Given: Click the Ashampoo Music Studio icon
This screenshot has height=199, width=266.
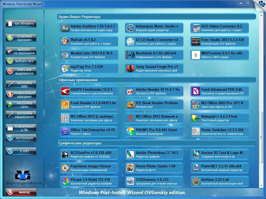Looking at the screenshot, I should click(130, 28).
